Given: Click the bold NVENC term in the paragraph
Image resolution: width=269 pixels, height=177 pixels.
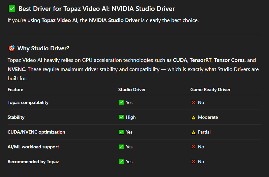Looking at the screenshot, I should tap(16, 69).
